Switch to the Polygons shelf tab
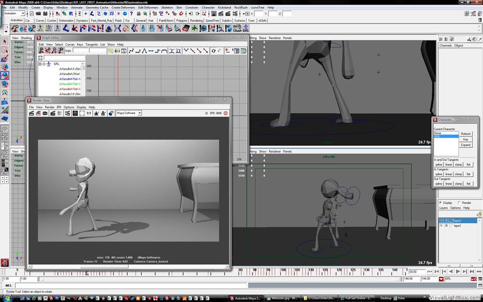 182,21
